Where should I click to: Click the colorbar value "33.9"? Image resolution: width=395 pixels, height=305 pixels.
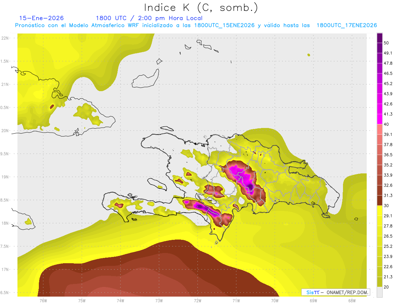(x=388, y=175)
